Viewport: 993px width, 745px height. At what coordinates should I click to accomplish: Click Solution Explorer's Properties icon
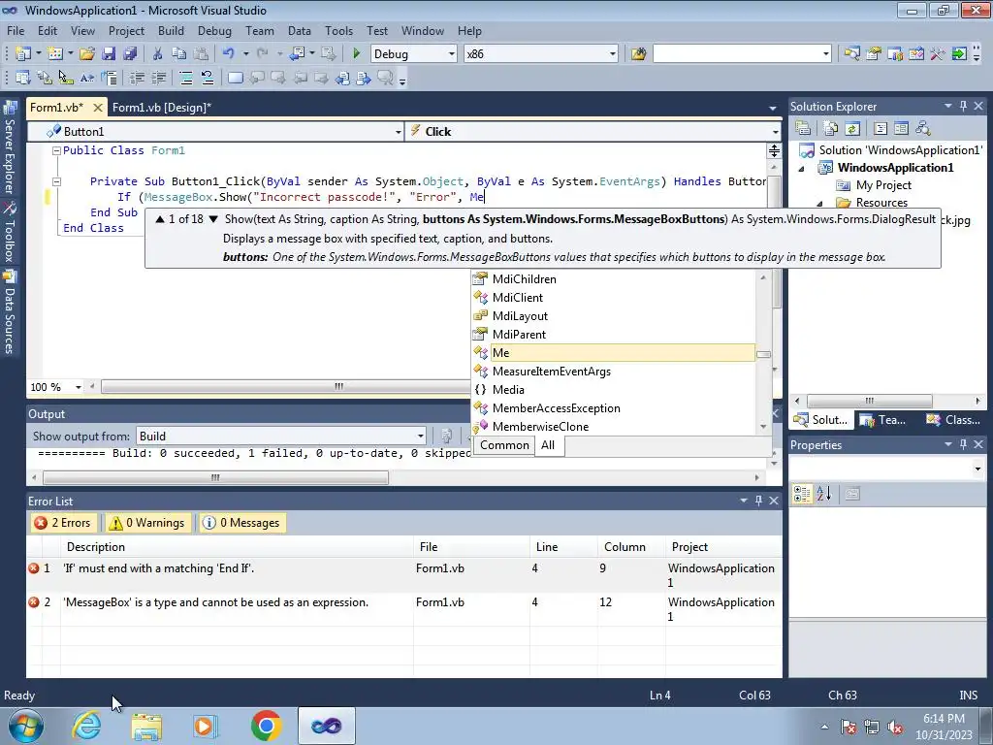[x=803, y=129]
